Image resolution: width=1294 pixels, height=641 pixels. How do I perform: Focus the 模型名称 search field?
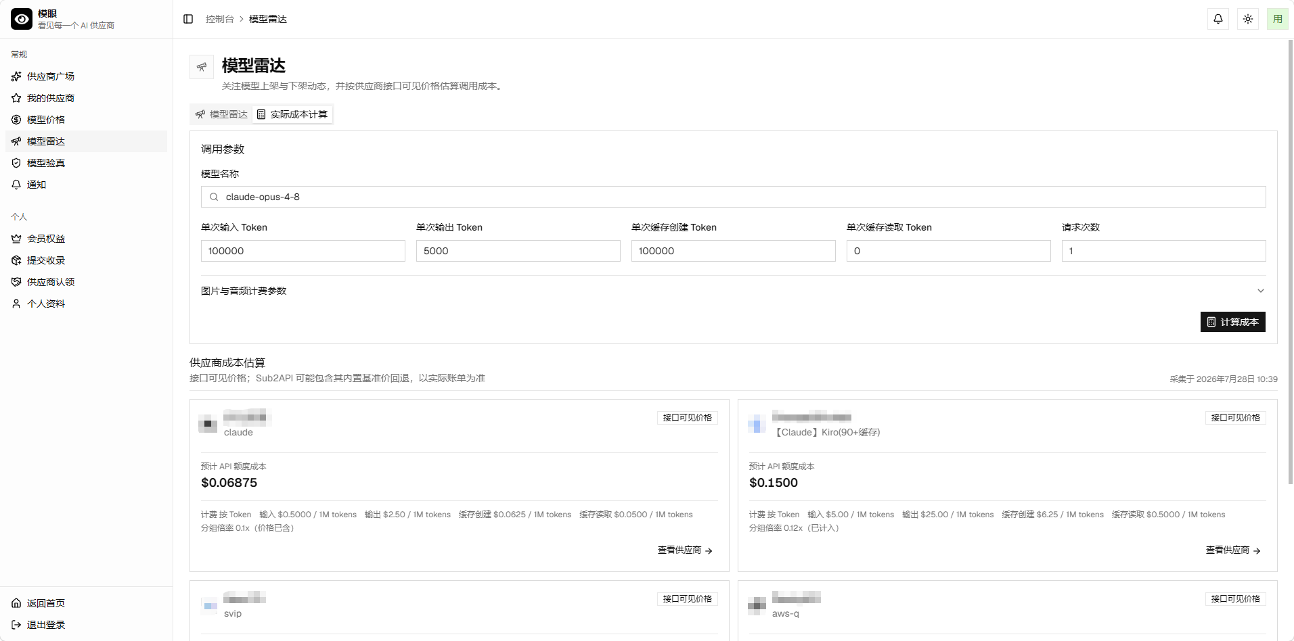pyautogui.click(x=734, y=197)
